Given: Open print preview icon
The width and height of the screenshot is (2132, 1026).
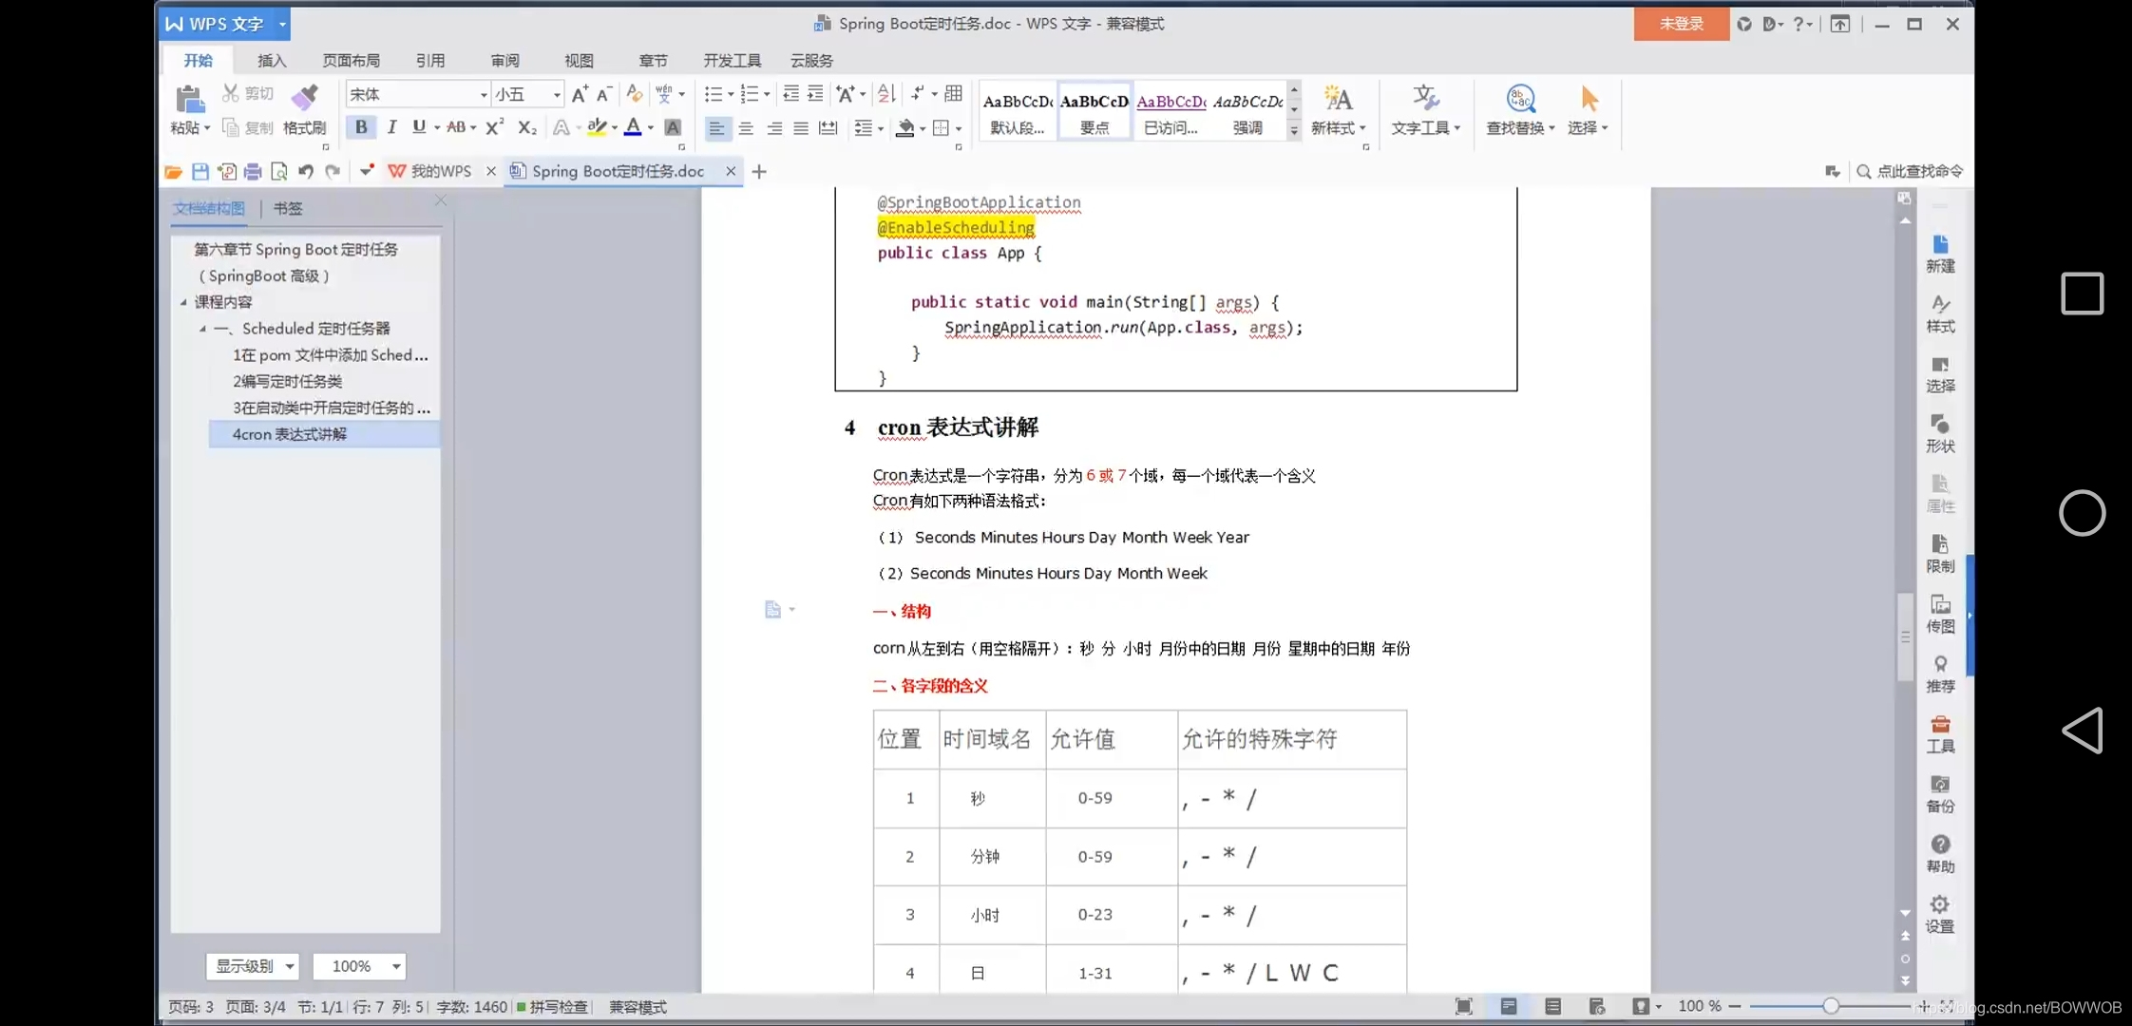Looking at the screenshot, I should [x=278, y=171].
